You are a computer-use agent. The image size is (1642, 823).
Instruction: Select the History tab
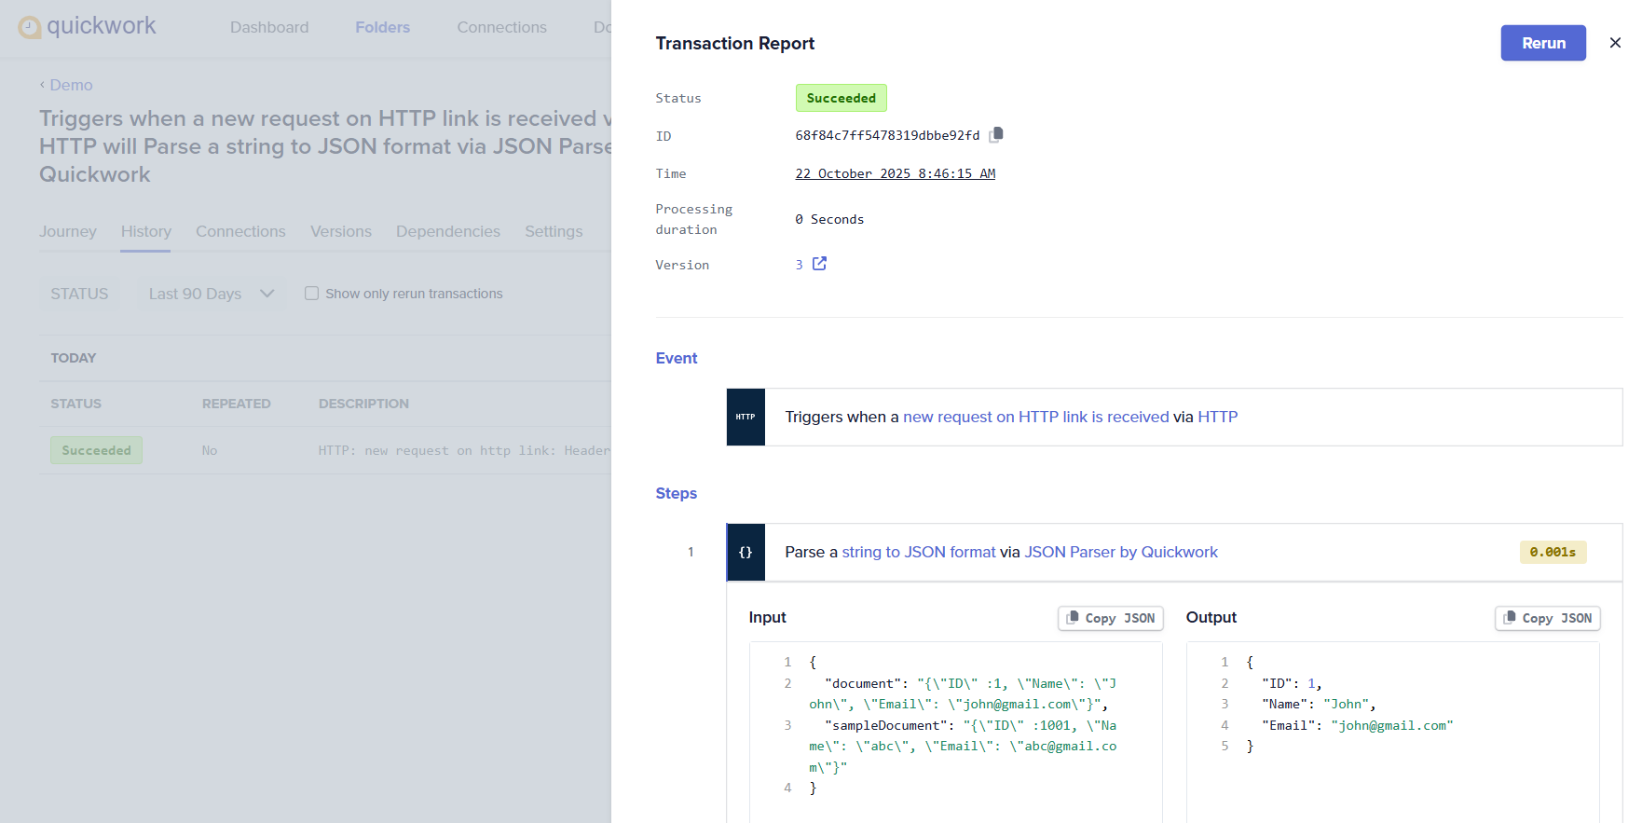tap(146, 231)
